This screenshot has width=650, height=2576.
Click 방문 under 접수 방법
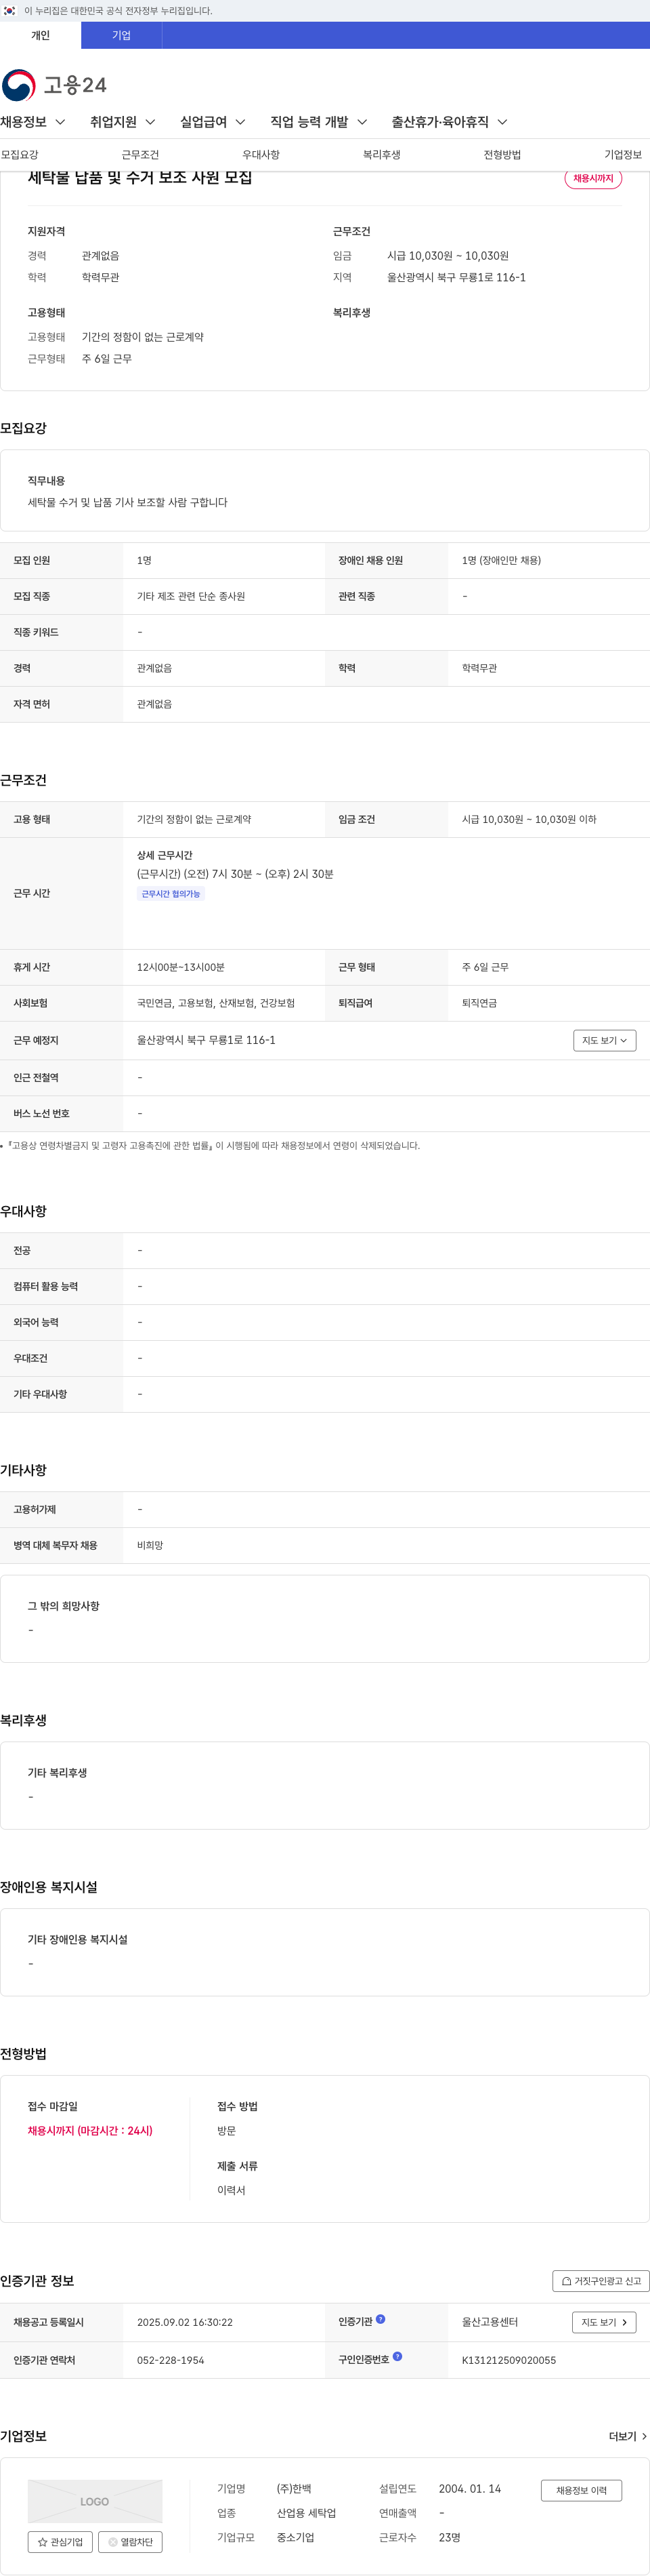[227, 2131]
